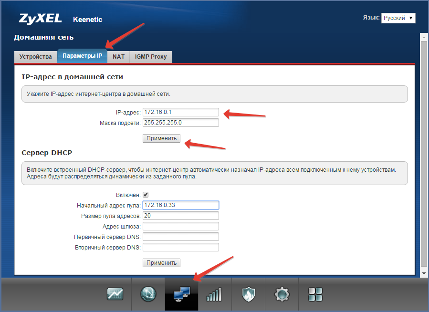Open the Internet globe icon
This screenshot has height=312, width=429.
[148, 294]
